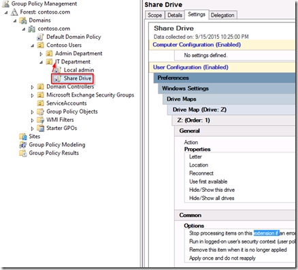Screen dimensions: 298x270
Task: Switch to the Scope tab
Action: (154, 15)
